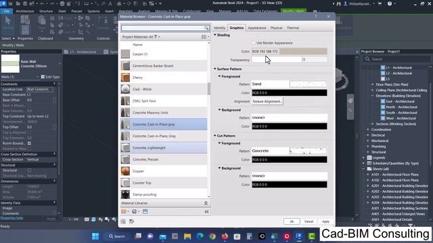Collapse the Material Libraries panel with double chevron
The height and width of the screenshot is (243, 433).
pos(206,203)
